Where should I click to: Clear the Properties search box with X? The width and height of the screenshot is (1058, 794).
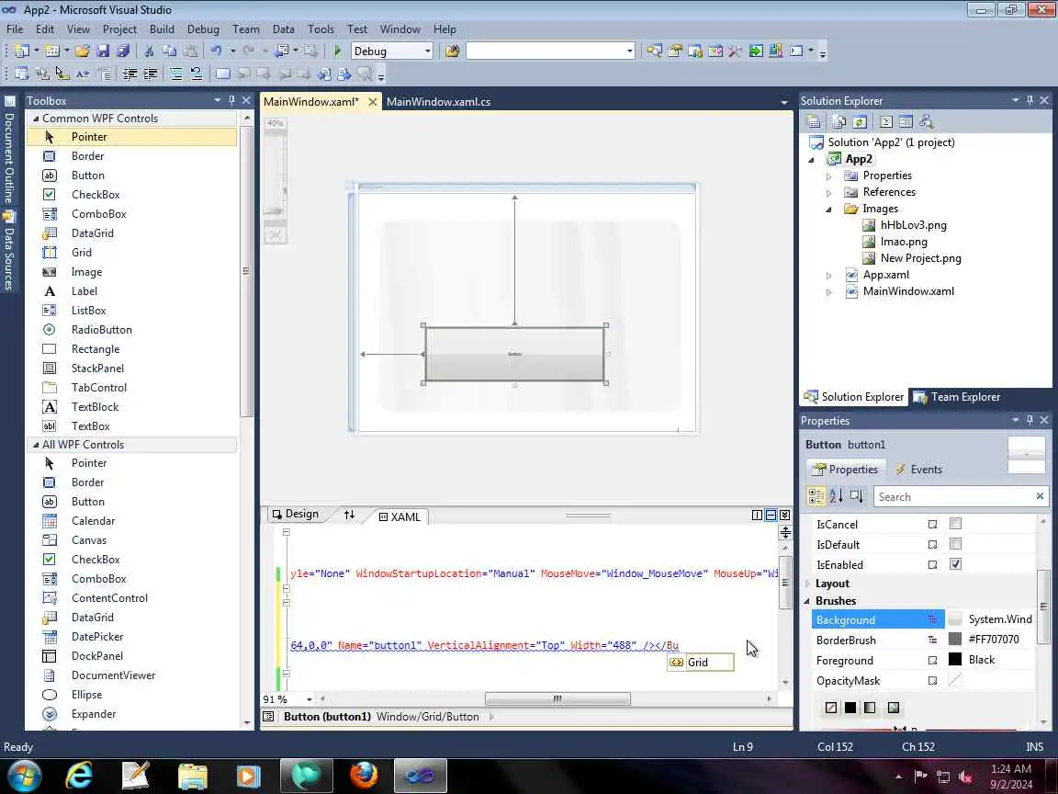click(1040, 496)
